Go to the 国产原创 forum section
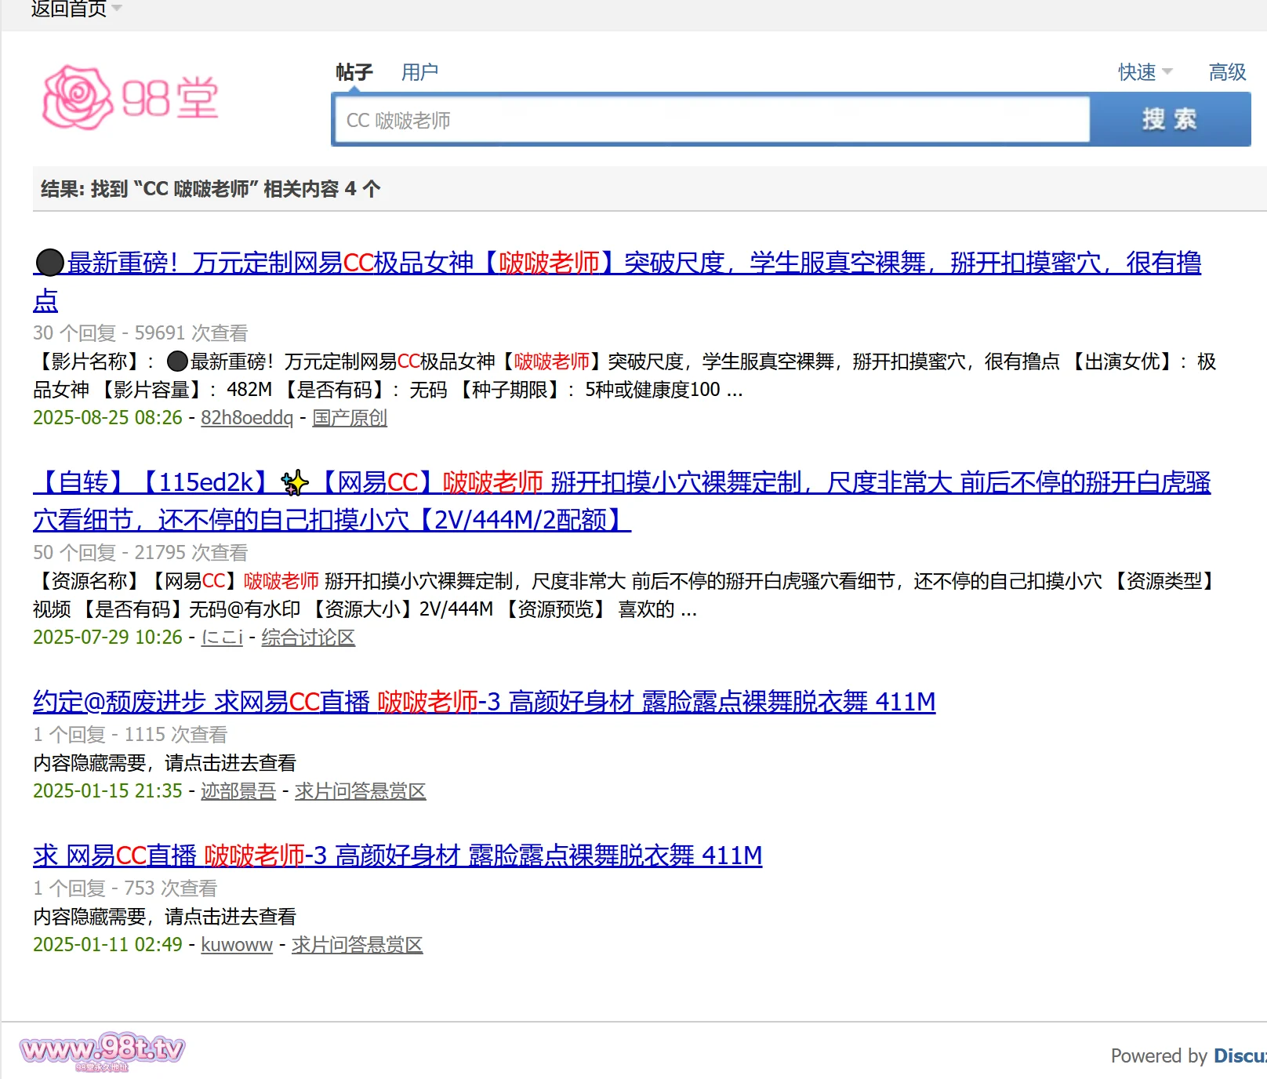The height and width of the screenshot is (1079, 1267). click(x=350, y=418)
